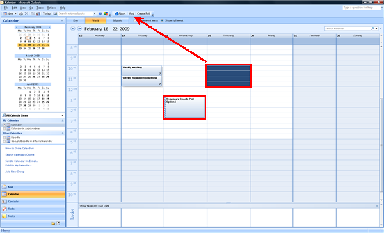
Task: Open the Shortcuts icon in navigation pane
Action: pyautogui.click(x=58, y=223)
